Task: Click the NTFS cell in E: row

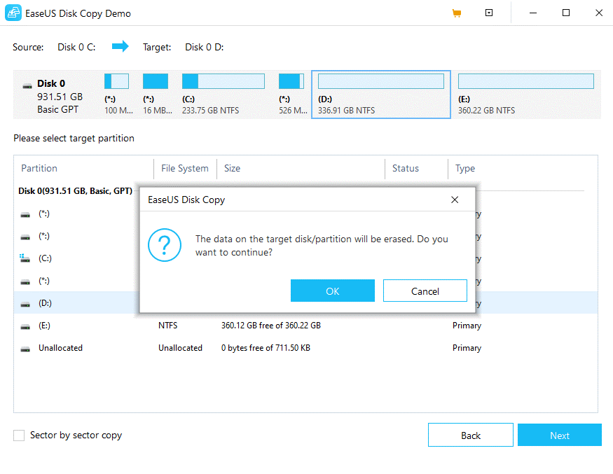Action: point(167,325)
